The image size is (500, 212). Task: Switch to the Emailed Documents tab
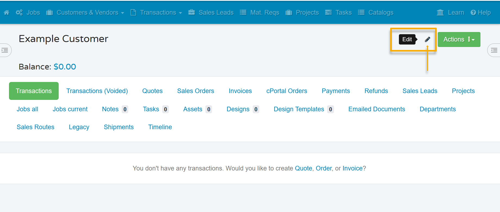tap(377, 109)
